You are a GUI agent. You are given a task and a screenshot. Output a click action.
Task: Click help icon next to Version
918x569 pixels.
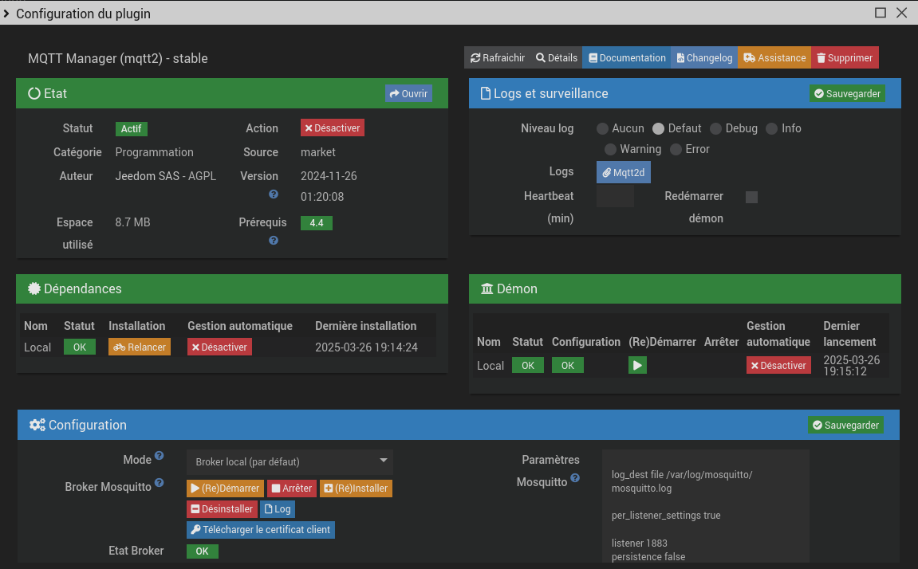pos(274,194)
